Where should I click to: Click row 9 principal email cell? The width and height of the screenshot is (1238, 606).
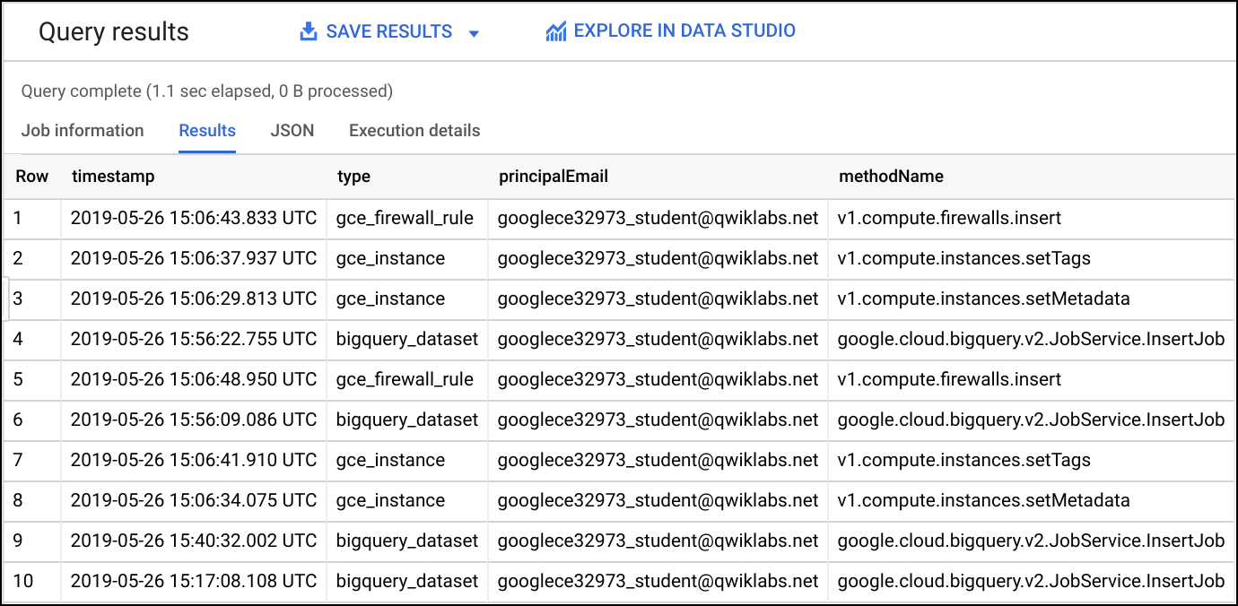(658, 541)
